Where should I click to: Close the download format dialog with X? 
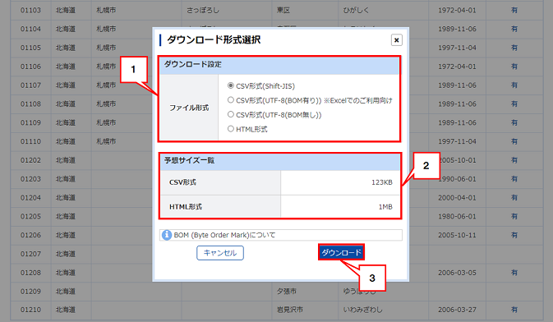click(x=396, y=40)
